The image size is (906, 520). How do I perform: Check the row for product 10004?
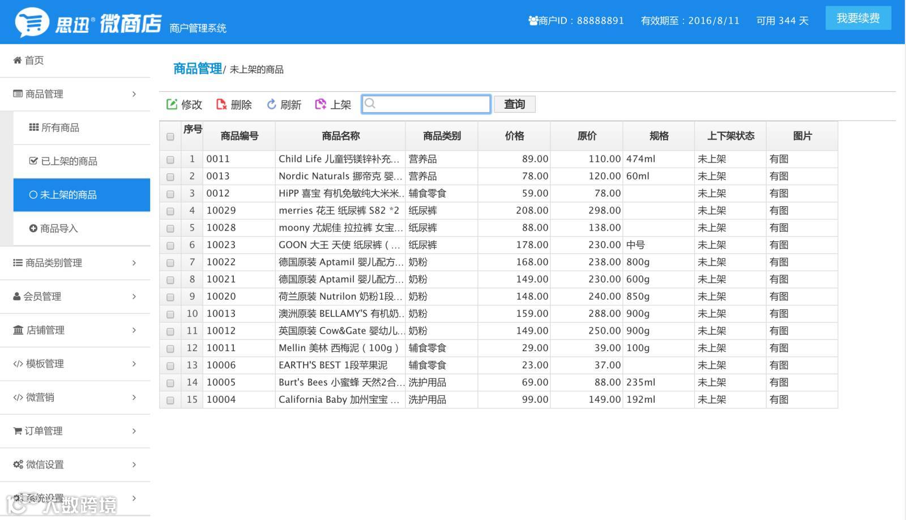click(x=170, y=400)
